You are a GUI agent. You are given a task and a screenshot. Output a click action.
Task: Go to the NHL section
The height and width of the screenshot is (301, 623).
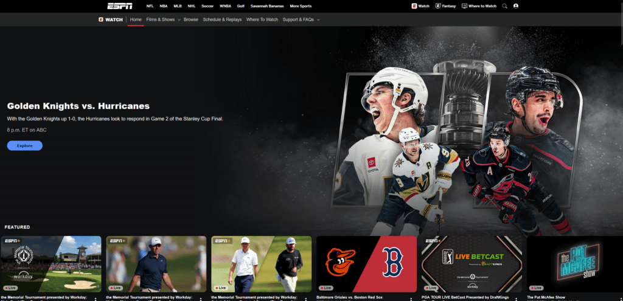(x=192, y=6)
